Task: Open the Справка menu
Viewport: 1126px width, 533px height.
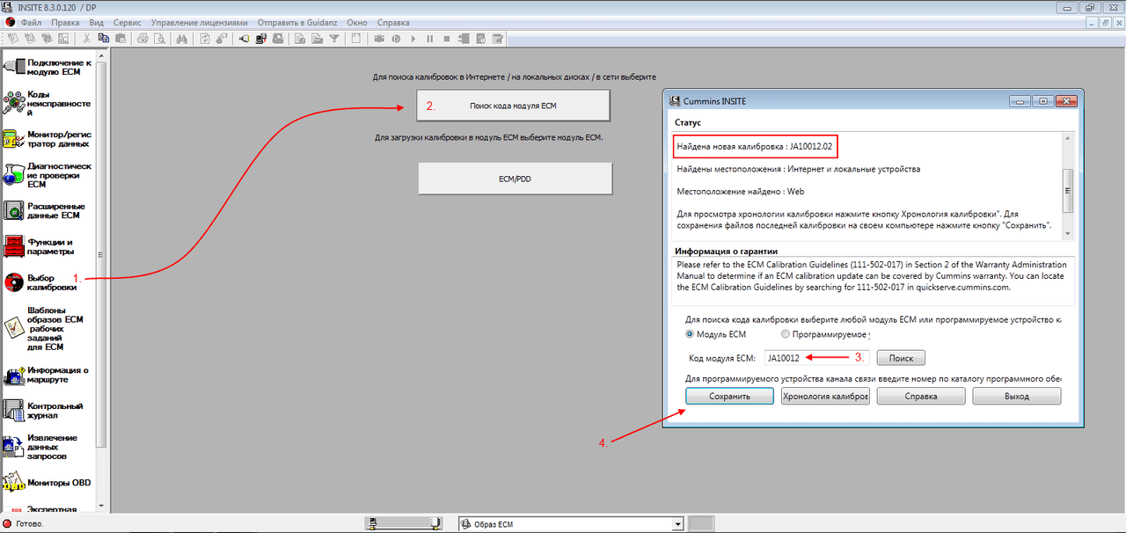Action: (x=392, y=22)
